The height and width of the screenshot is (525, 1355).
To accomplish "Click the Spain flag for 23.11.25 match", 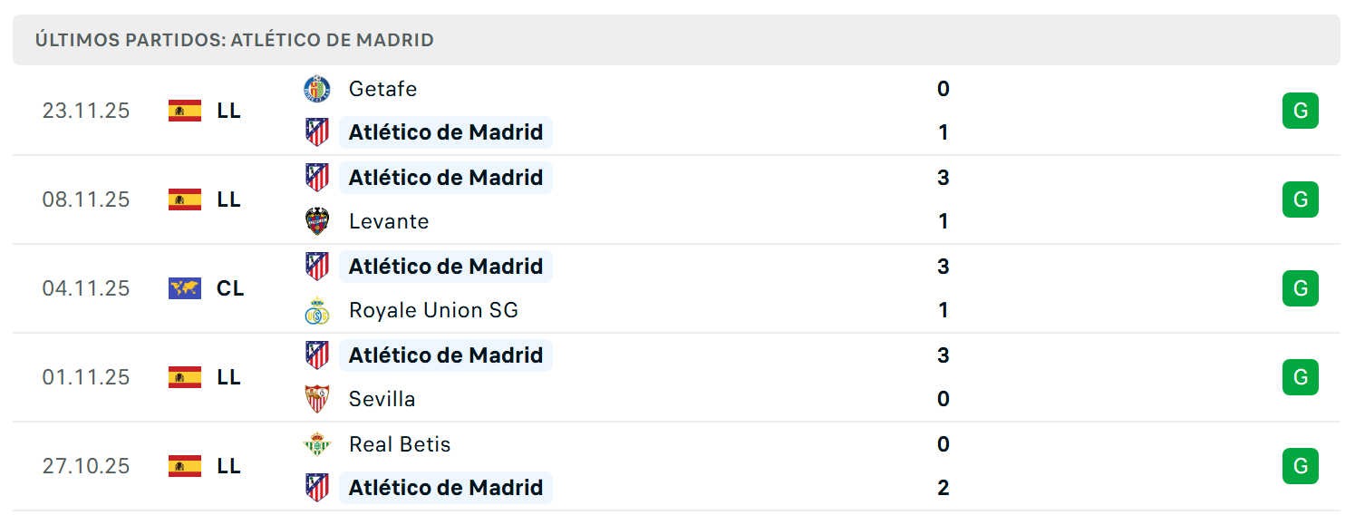I will click(185, 111).
